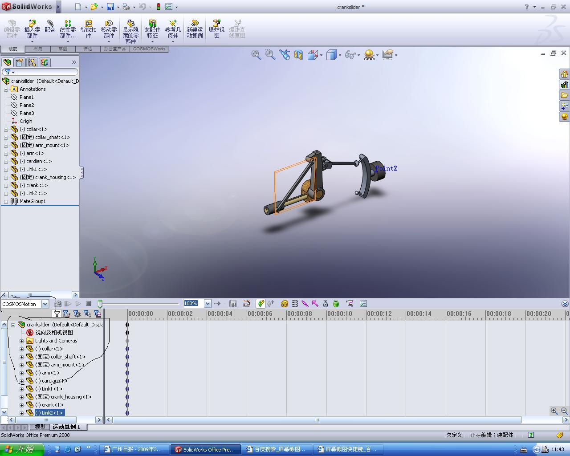Toggle the Filter Animated icon
Viewport: 570px width, 456px height.
[66, 314]
